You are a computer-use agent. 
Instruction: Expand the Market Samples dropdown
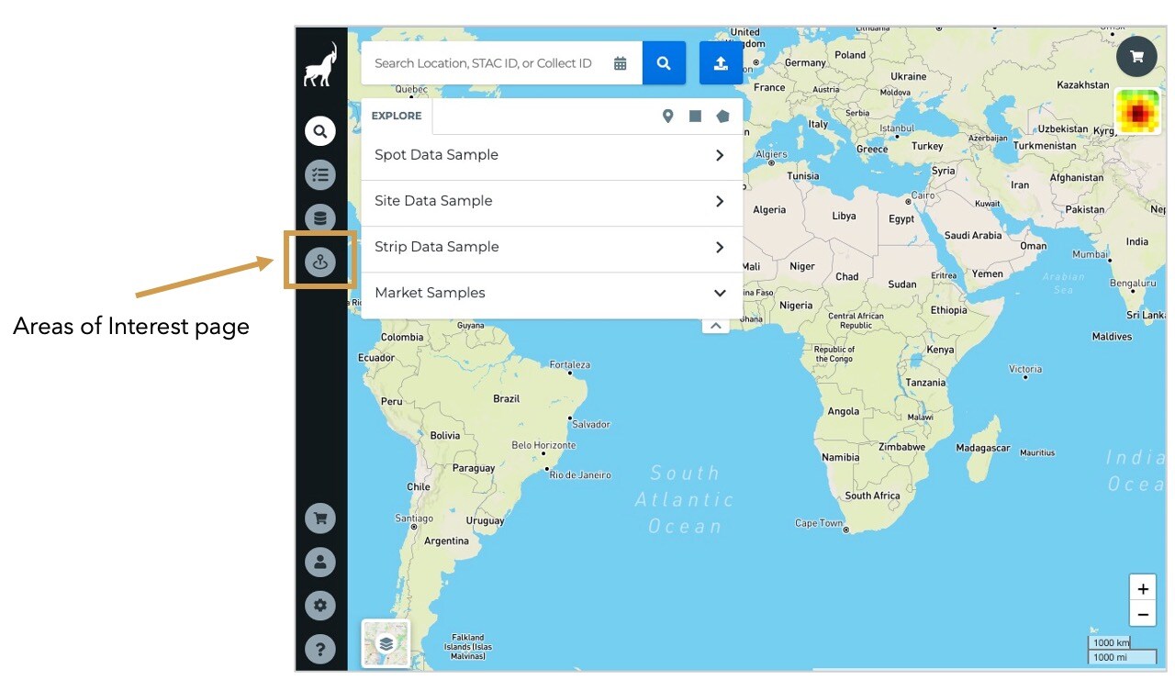pyautogui.click(x=552, y=294)
